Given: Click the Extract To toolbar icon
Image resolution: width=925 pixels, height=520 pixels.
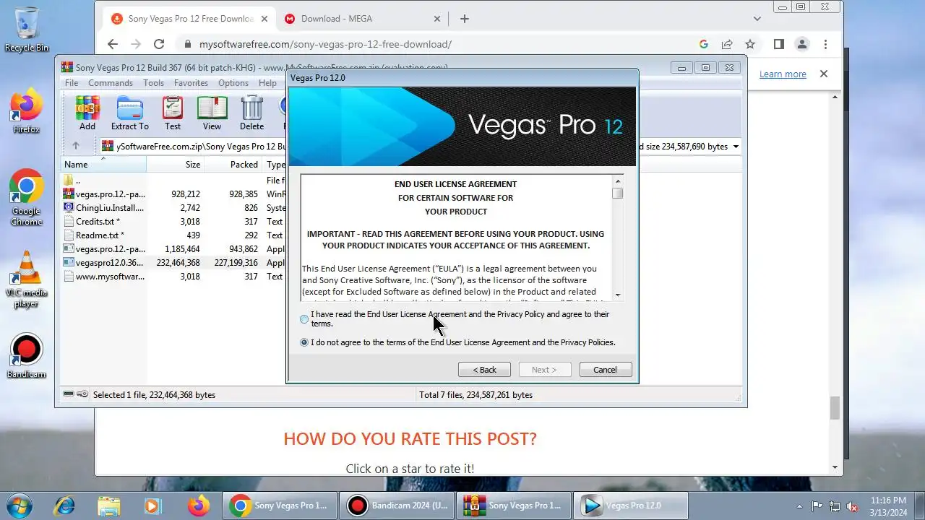Looking at the screenshot, I should [x=130, y=113].
